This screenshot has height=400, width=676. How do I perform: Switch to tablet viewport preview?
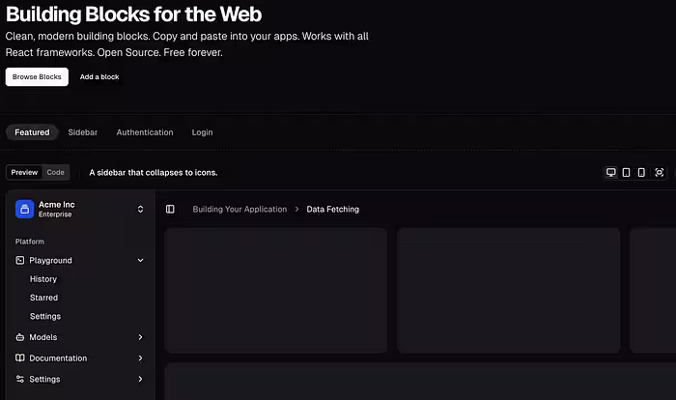click(626, 172)
